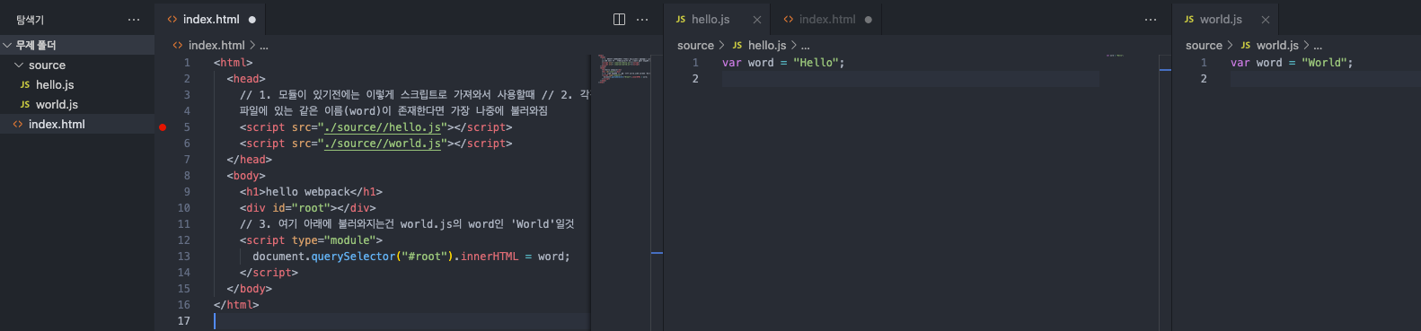Open the first editor group's more actions menu
The width and height of the screenshot is (1421, 331).
pyautogui.click(x=642, y=19)
